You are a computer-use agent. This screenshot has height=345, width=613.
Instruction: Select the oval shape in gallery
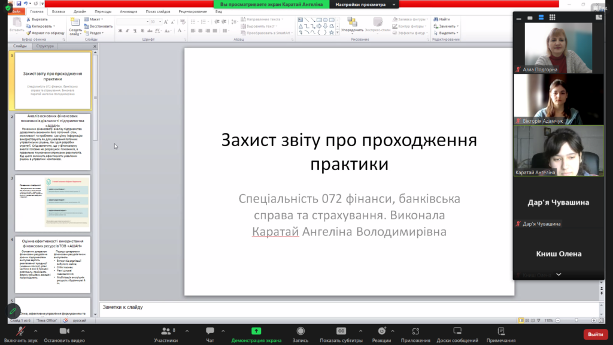click(x=325, y=20)
